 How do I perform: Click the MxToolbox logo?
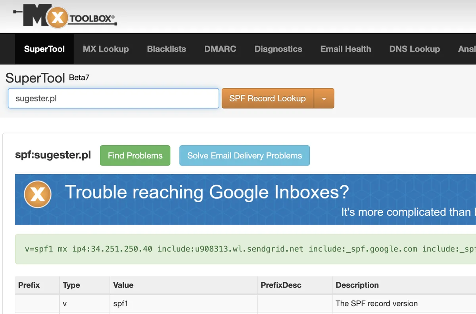65,16
